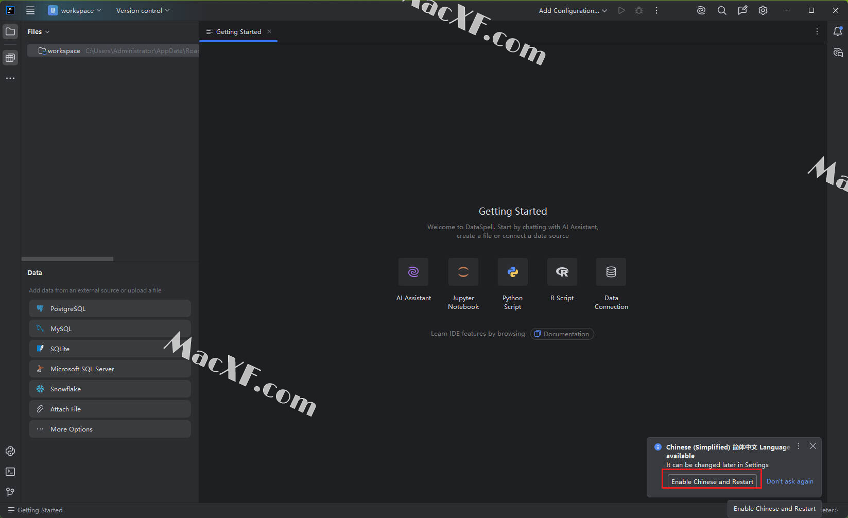Click the Run button in toolbar

pyautogui.click(x=621, y=10)
